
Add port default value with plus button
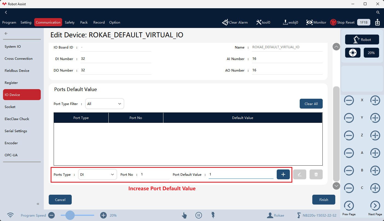coord(283,174)
